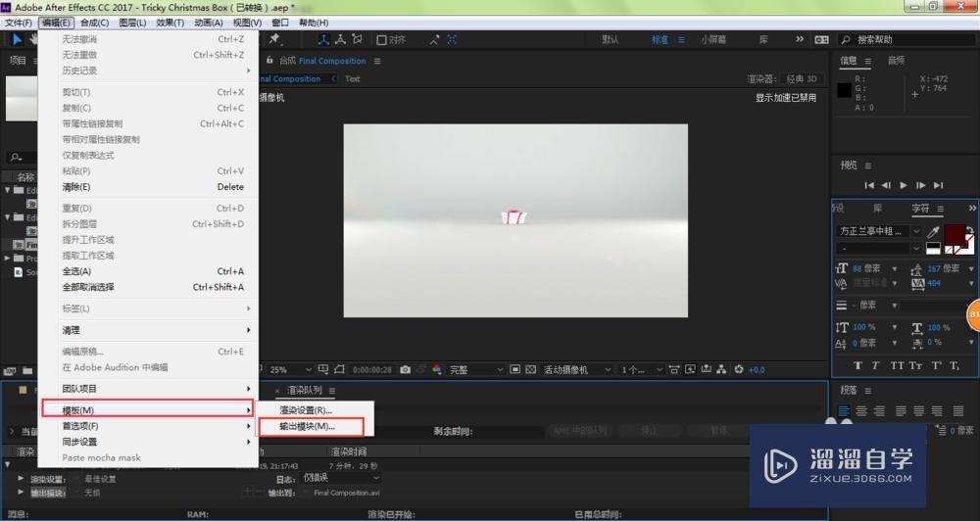
Task: Click the Small Caps Tt icon
Action: click(x=915, y=366)
